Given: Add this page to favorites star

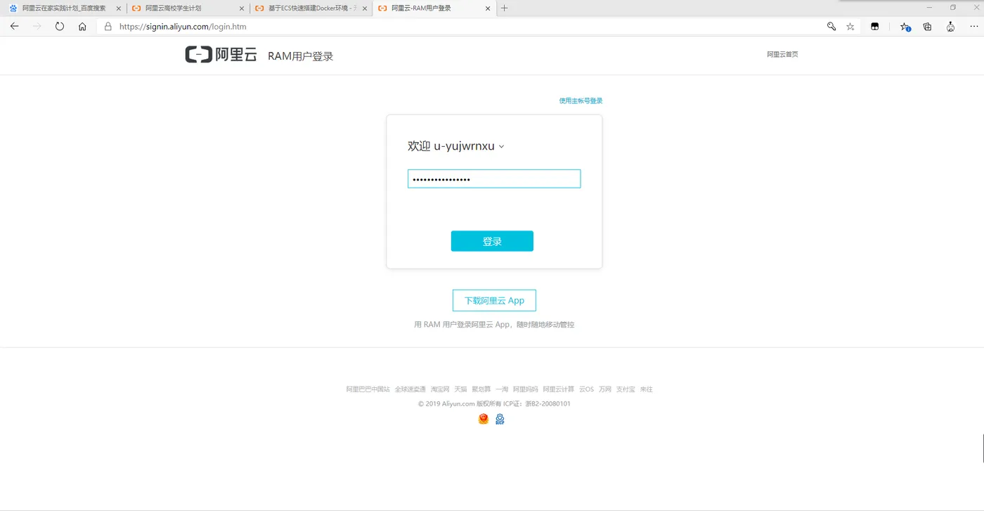Looking at the screenshot, I should tap(850, 27).
